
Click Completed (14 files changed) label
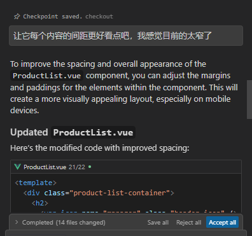click(x=64, y=223)
